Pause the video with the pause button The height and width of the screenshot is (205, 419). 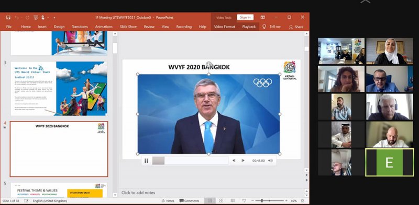(146, 161)
